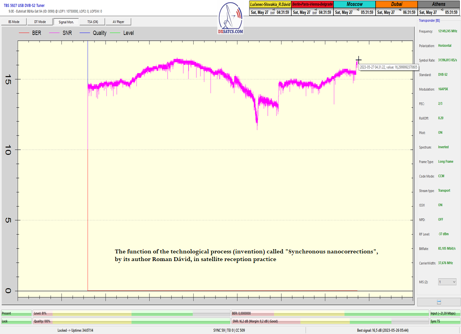Viewport: 461px width, 334px height.
Task: Click the Present status indicator
Action: coord(16,313)
